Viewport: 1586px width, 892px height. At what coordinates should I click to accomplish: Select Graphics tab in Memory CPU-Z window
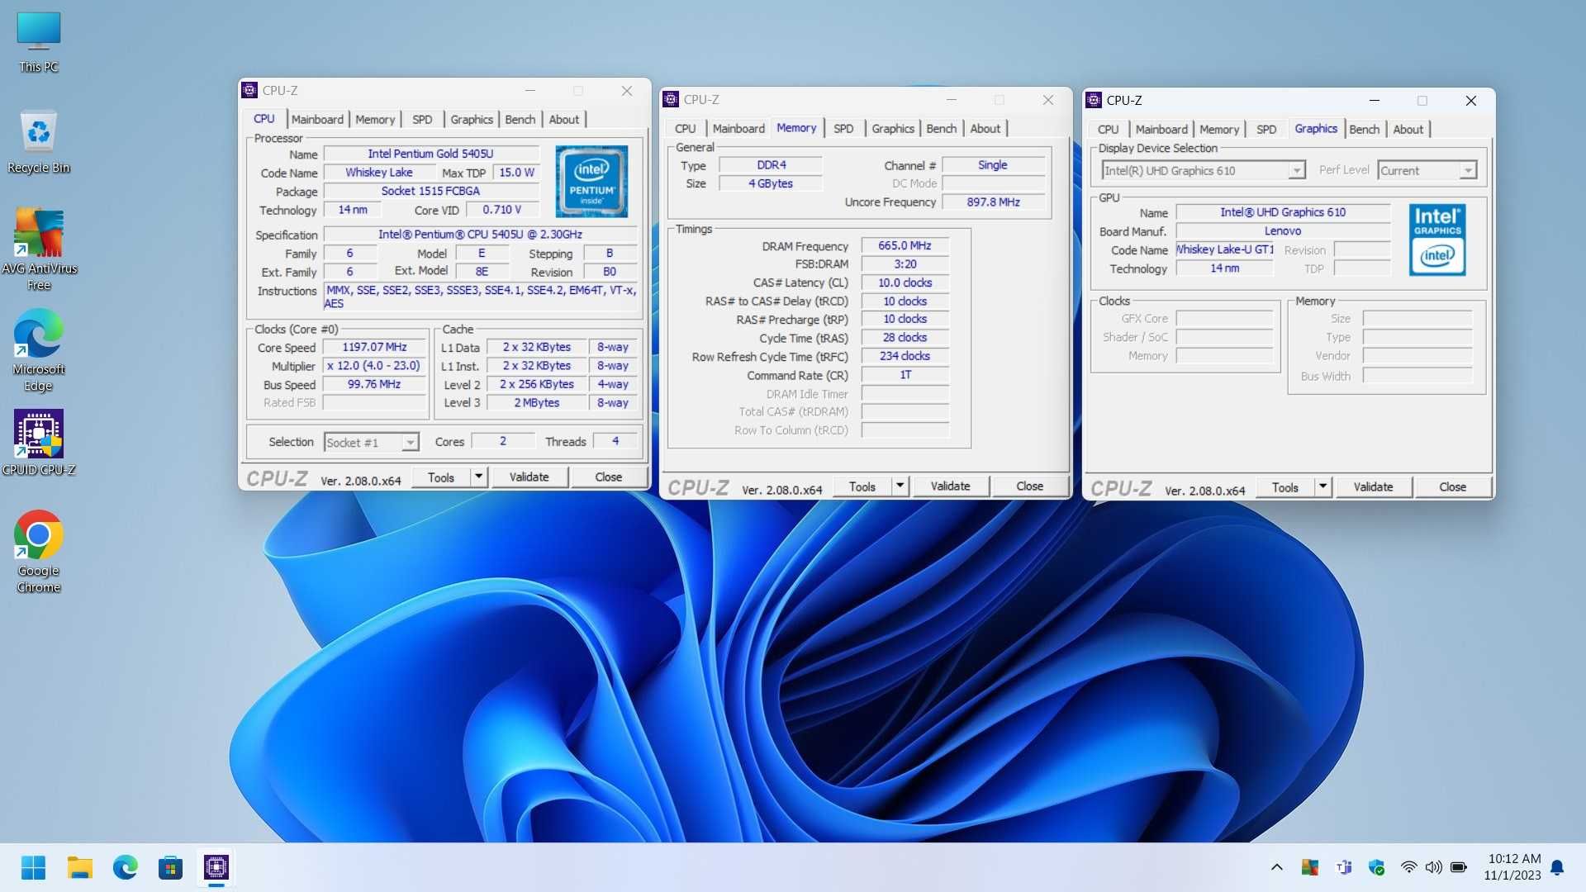point(893,129)
